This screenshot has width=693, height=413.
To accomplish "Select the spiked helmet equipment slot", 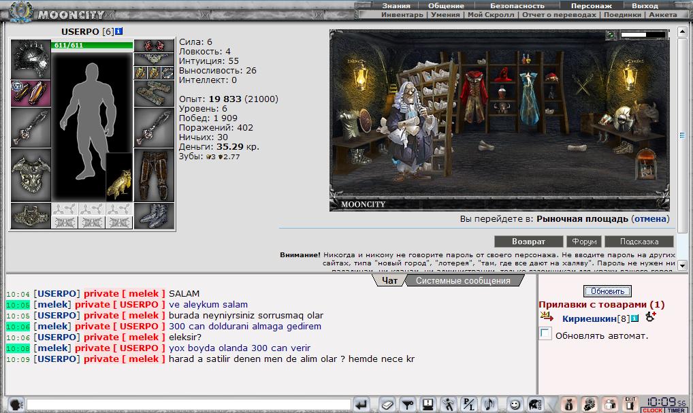I will click(x=31, y=59).
